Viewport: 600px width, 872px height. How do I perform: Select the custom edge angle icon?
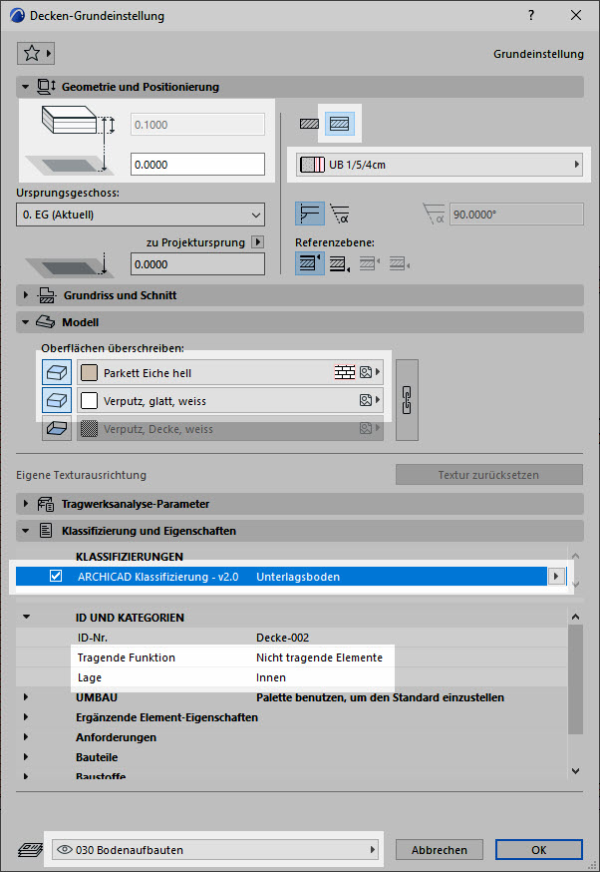pyautogui.click(x=340, y=214)
